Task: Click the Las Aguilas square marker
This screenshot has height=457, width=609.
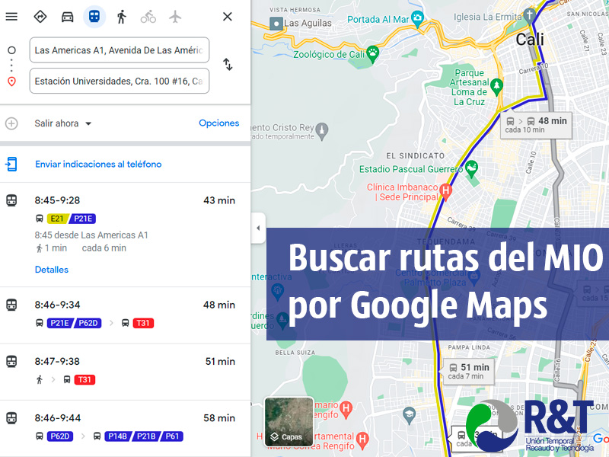Action: 276,24
